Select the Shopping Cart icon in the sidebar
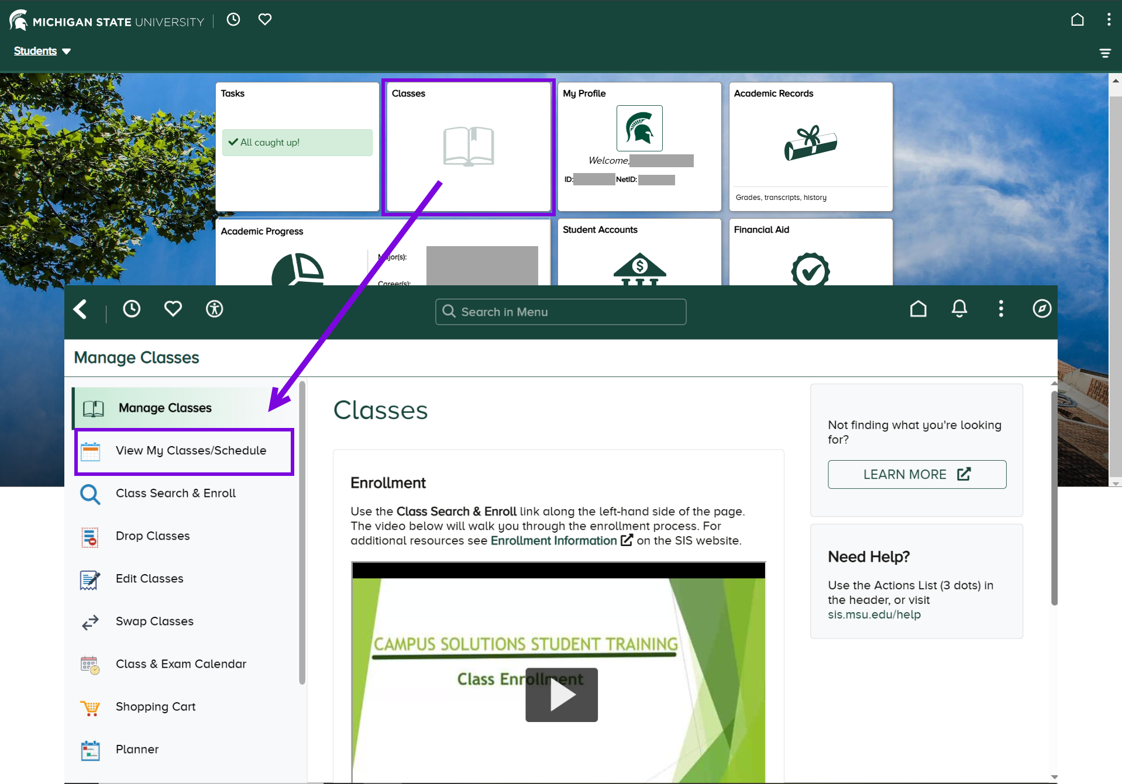1122x784 pixels. 90,707
